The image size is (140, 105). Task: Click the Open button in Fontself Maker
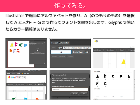(60, 48)
